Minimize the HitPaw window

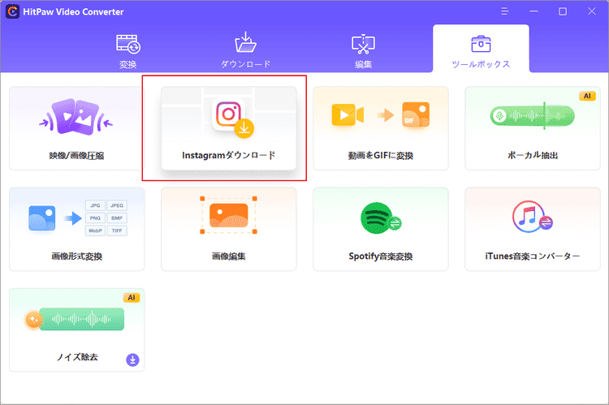[x=533, y=11]
